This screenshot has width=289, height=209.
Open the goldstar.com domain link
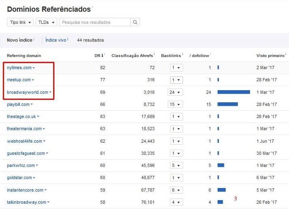tap(19, 177)
